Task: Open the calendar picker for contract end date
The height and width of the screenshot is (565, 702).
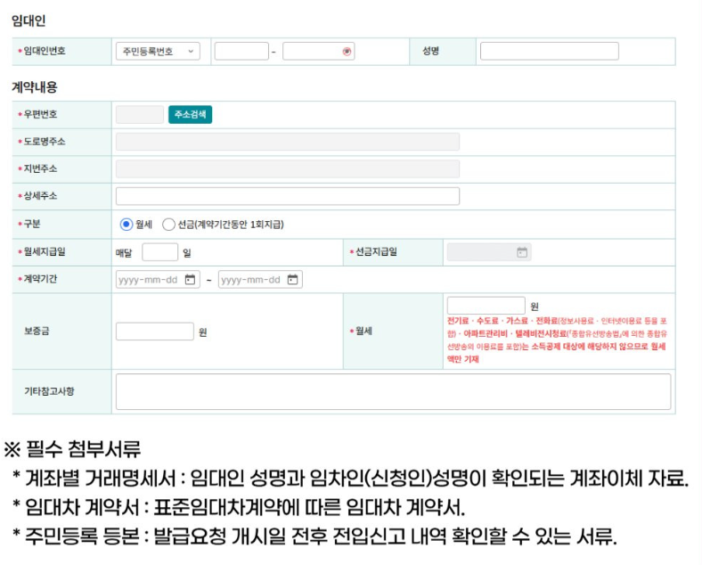Action: point(293,280)
